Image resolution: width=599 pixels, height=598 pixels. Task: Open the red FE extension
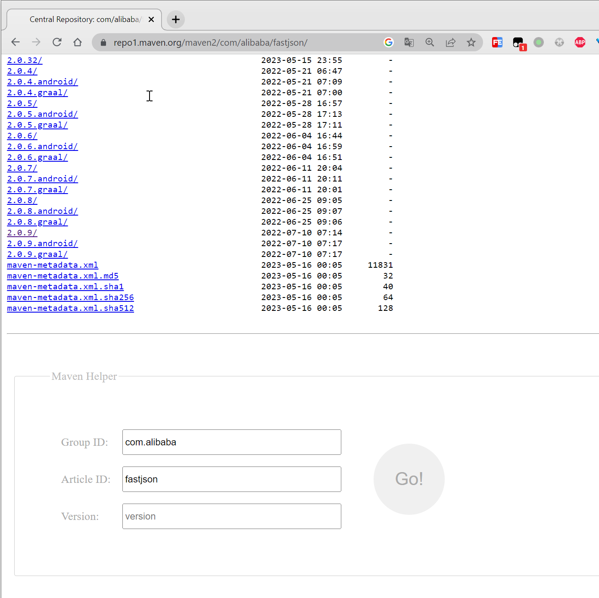pos(497,42)
